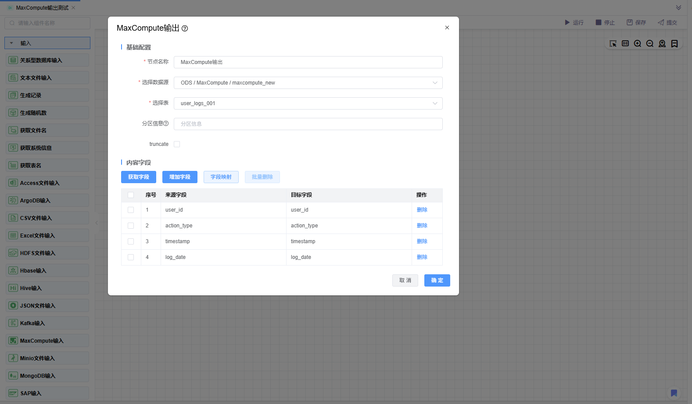This screenshot has height=404, width=692.
Task: Click 删除 link for the timestamp row
Action: [x=422, y=241]
